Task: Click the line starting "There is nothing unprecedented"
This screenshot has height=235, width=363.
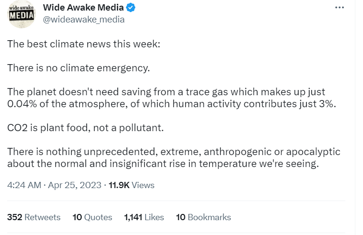Action: click(173, 152)
